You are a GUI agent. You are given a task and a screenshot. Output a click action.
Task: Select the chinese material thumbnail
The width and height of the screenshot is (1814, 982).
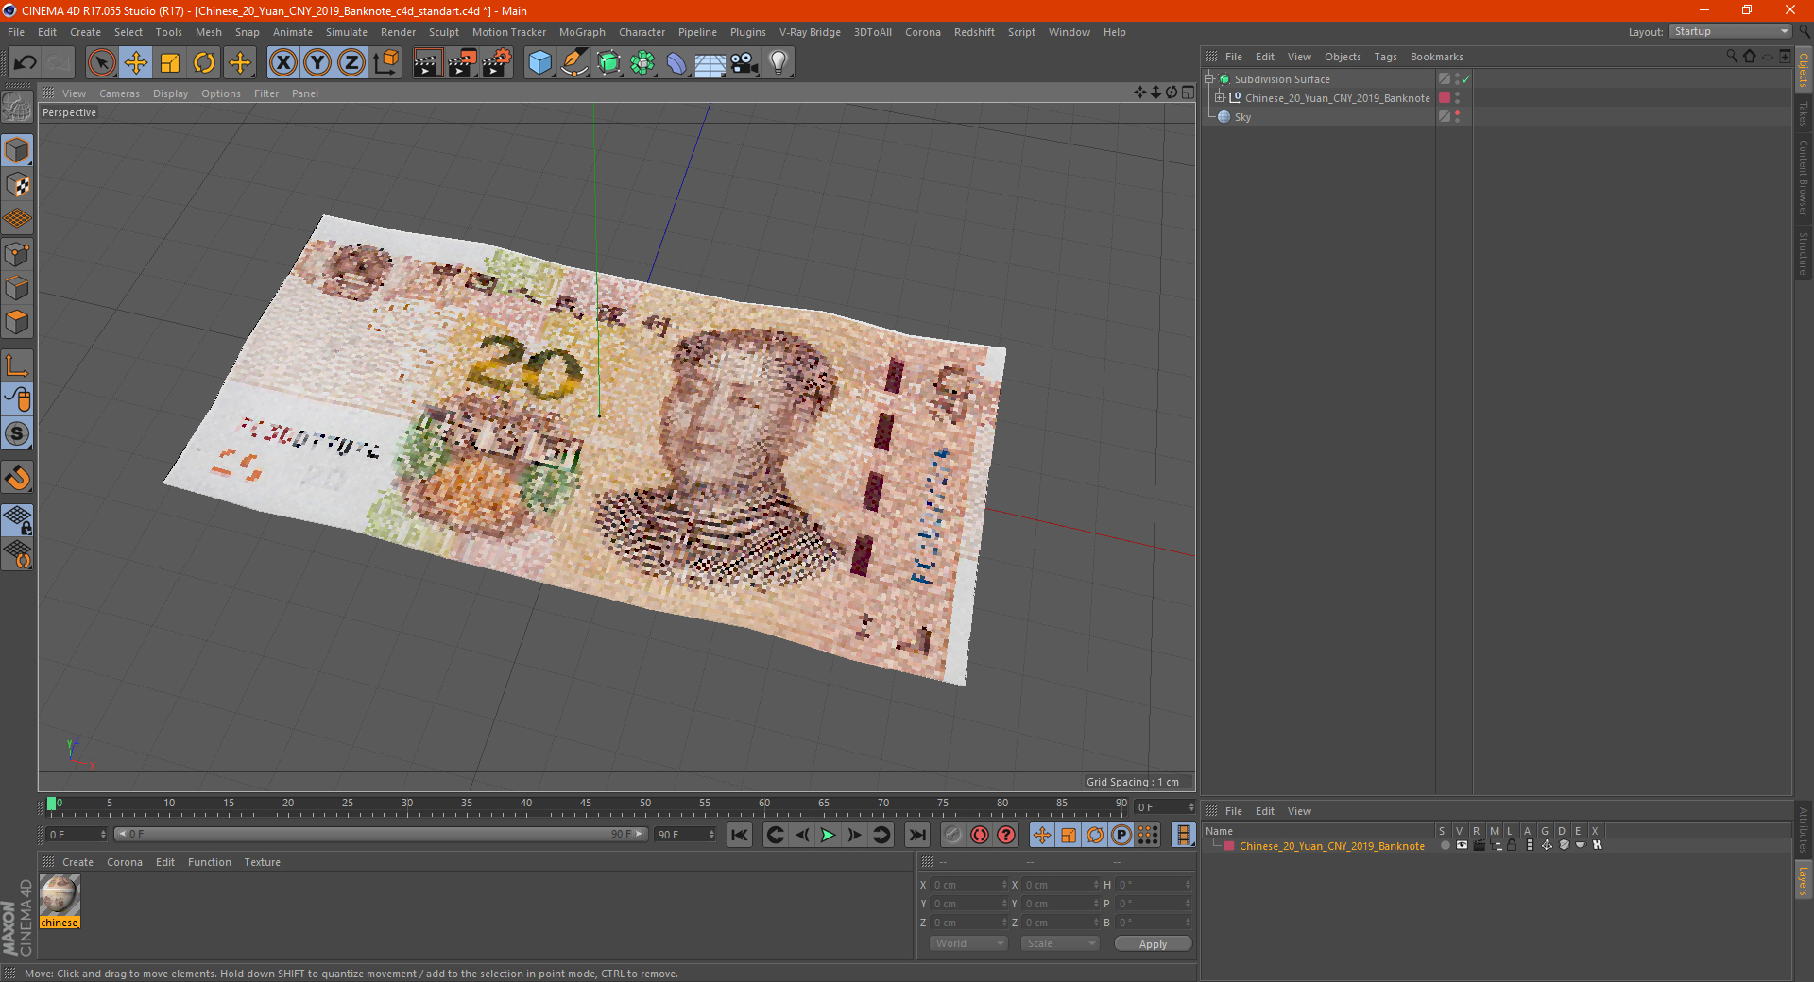point(60,895)
